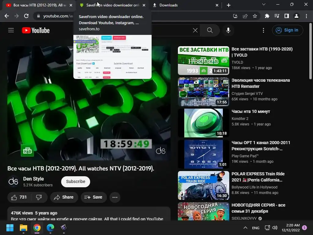The image size is (313, 235).
Task: Open the volume speaker tray icon
Action: [275, 228]
